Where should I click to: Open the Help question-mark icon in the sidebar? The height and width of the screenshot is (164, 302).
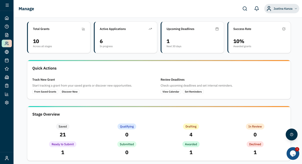coord(7,26)
